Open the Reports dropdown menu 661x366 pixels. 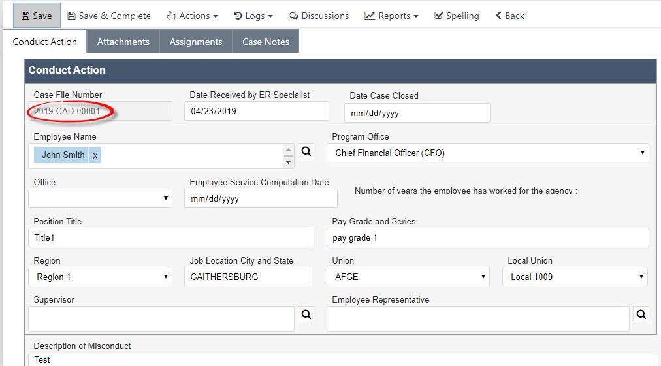coord(391,16)
